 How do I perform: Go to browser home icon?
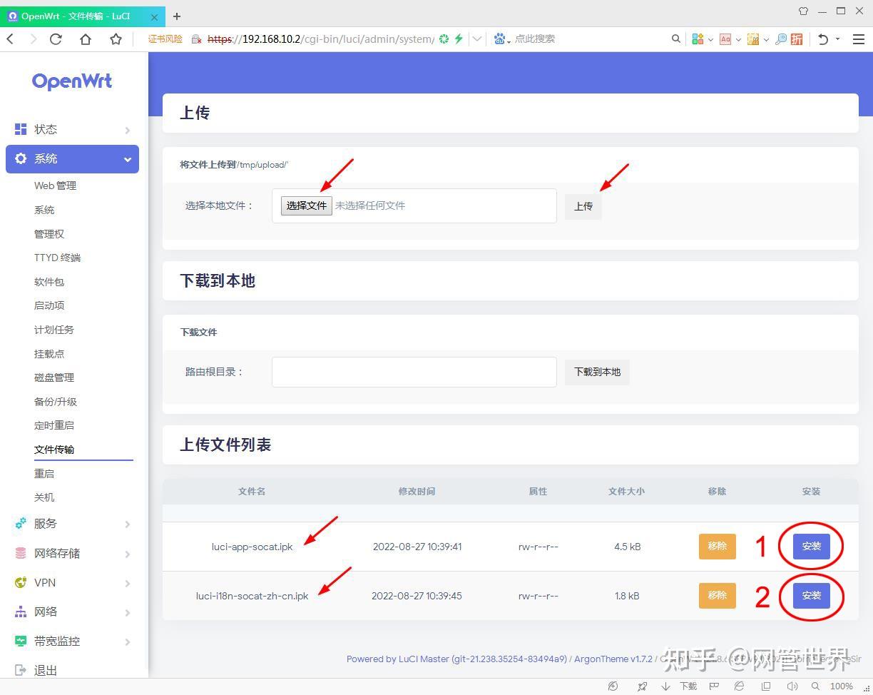[86, 39]
